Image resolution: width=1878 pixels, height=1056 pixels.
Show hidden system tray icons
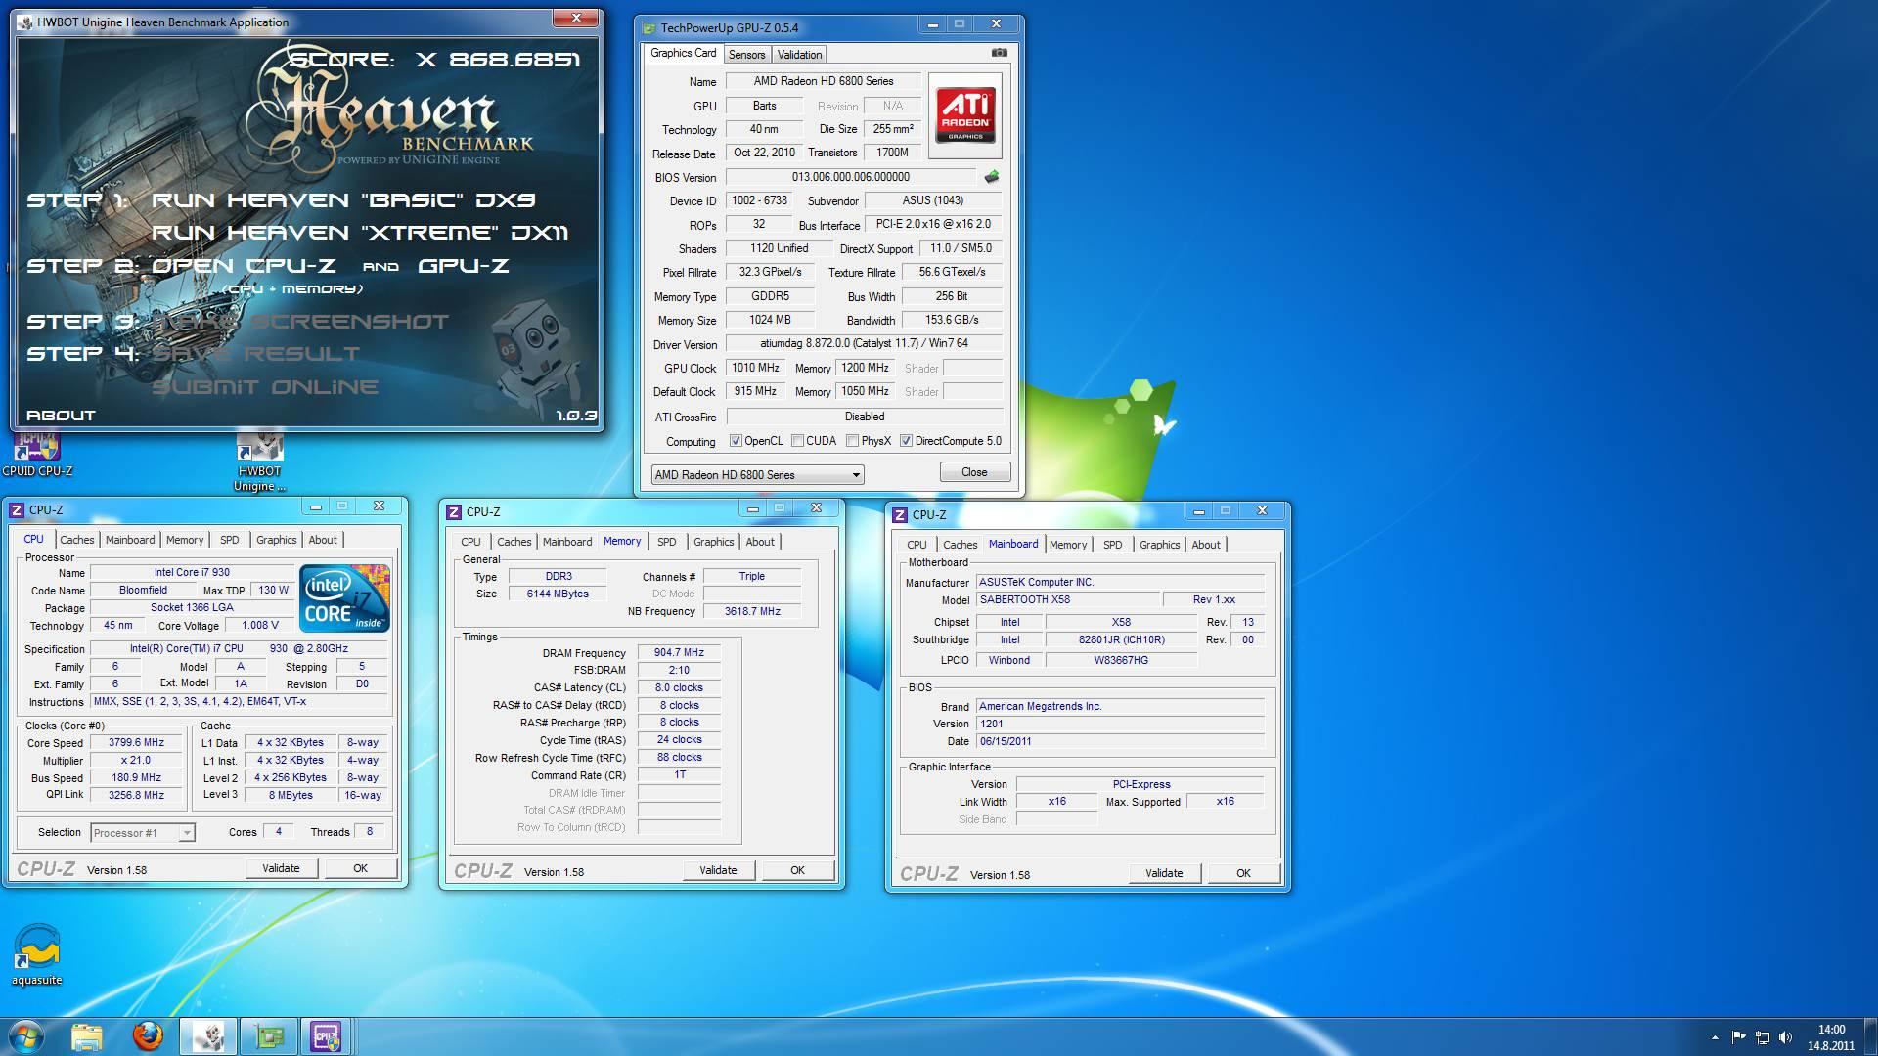coord(1715,1037)
